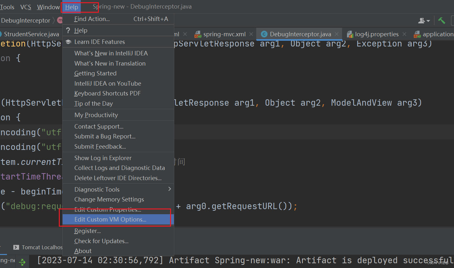Click the green hammer Build icon

pyautogui.click(x=442, y=21)
